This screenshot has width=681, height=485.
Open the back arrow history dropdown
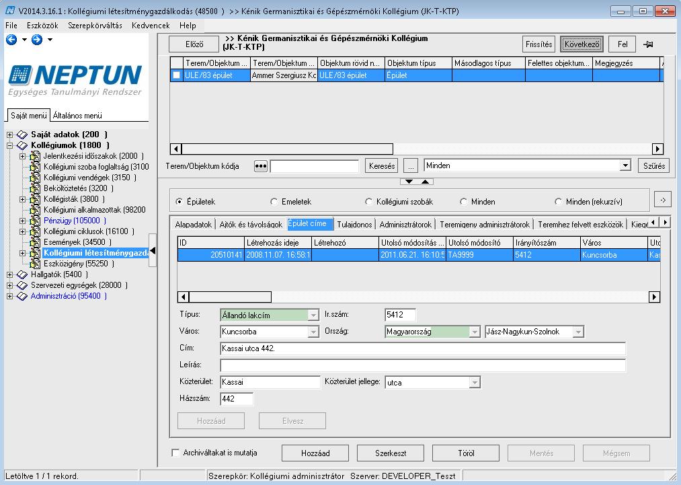(x=24, y=40)
